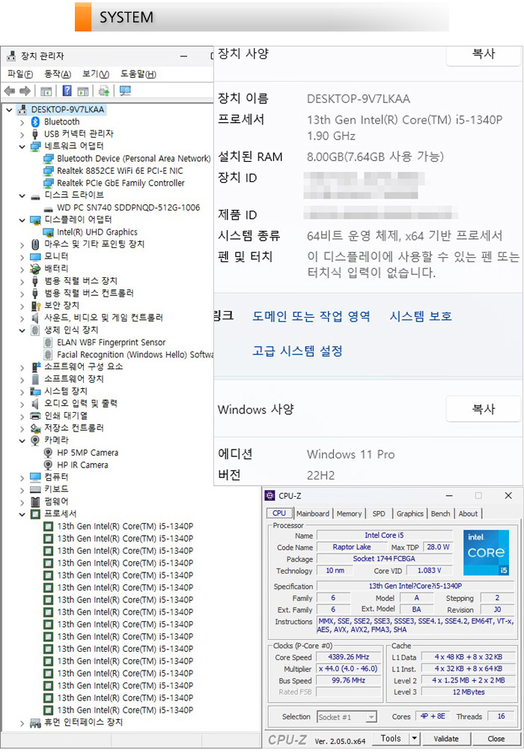Click the Back arrow in Device Manager toolbar
Viewport: 524px width, 753px height.
tap(9, 91)
